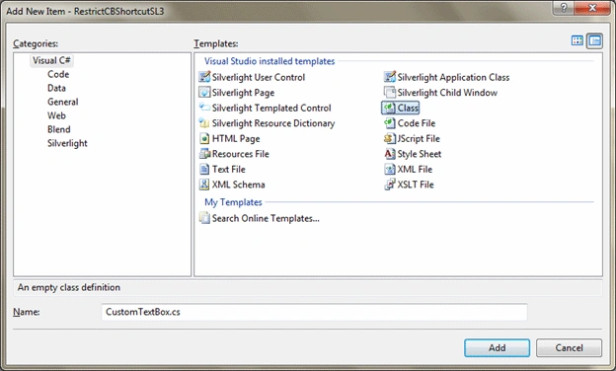Click the 'Class' template label

[408, 108]
